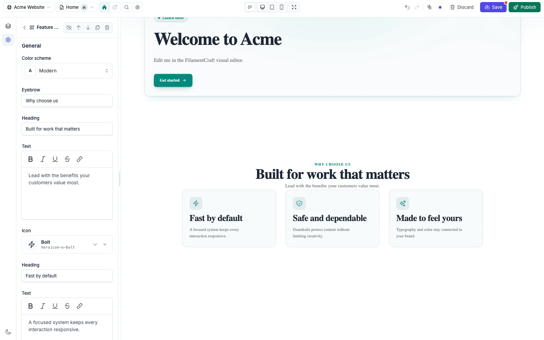Edit the 'Fast by default' heading field

pyautogui.click(x=67, y=276)
